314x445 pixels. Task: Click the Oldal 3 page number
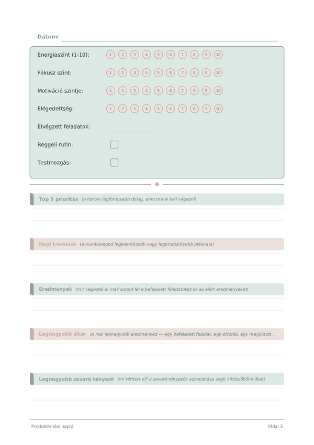(x=275, y=426)
